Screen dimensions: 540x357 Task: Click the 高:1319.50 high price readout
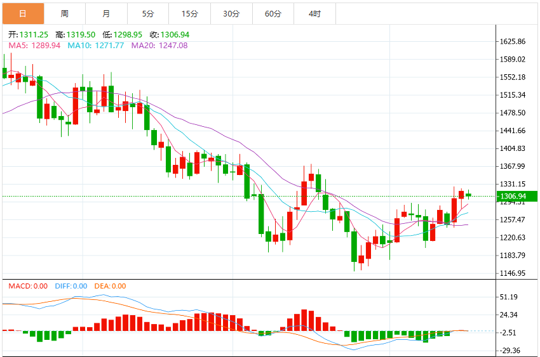click(x=76, y=35)
